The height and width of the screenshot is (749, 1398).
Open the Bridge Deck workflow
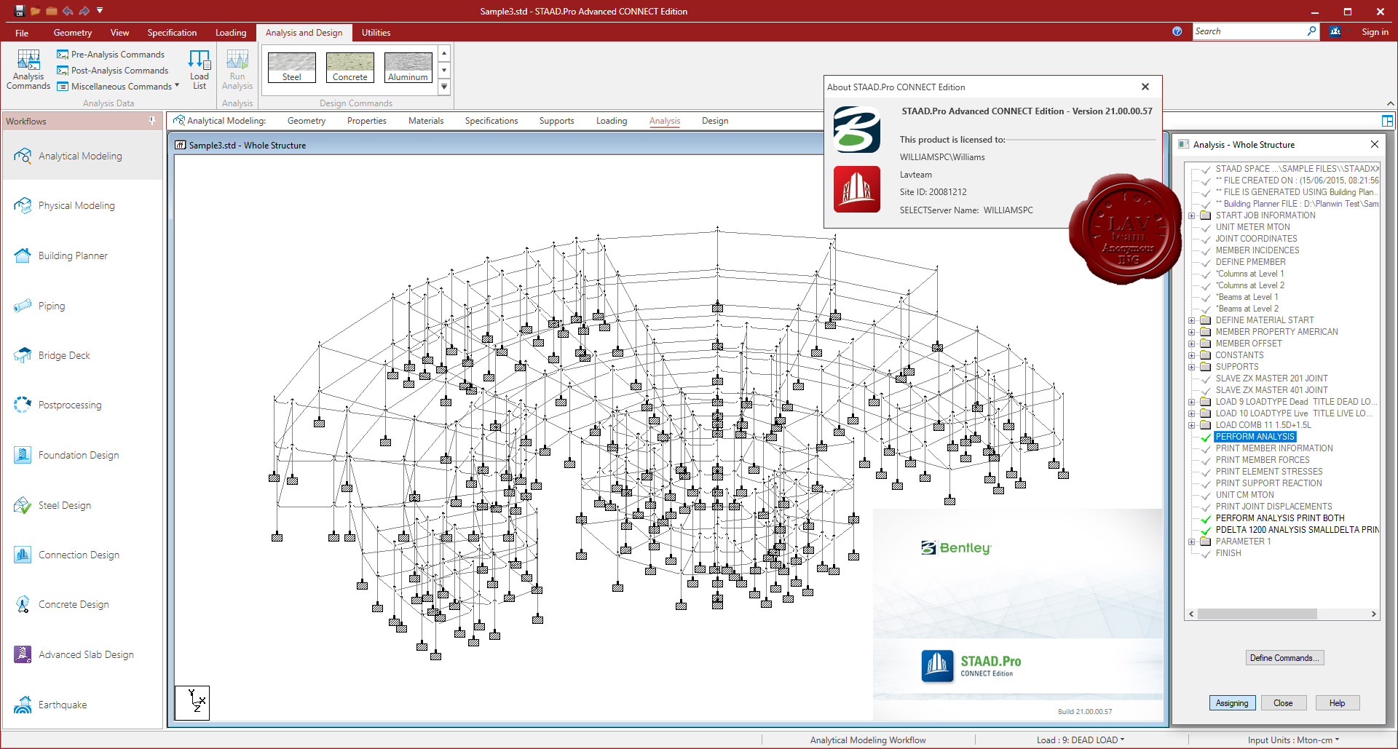(82, 355)
